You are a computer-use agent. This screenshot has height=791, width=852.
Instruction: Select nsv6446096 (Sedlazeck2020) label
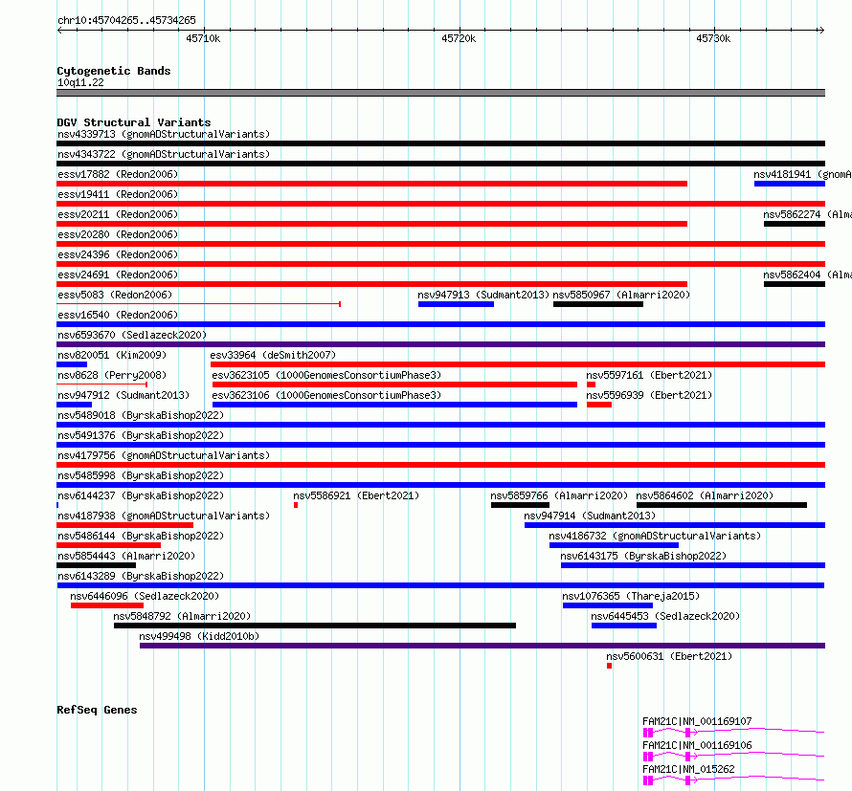click(146, 596)
